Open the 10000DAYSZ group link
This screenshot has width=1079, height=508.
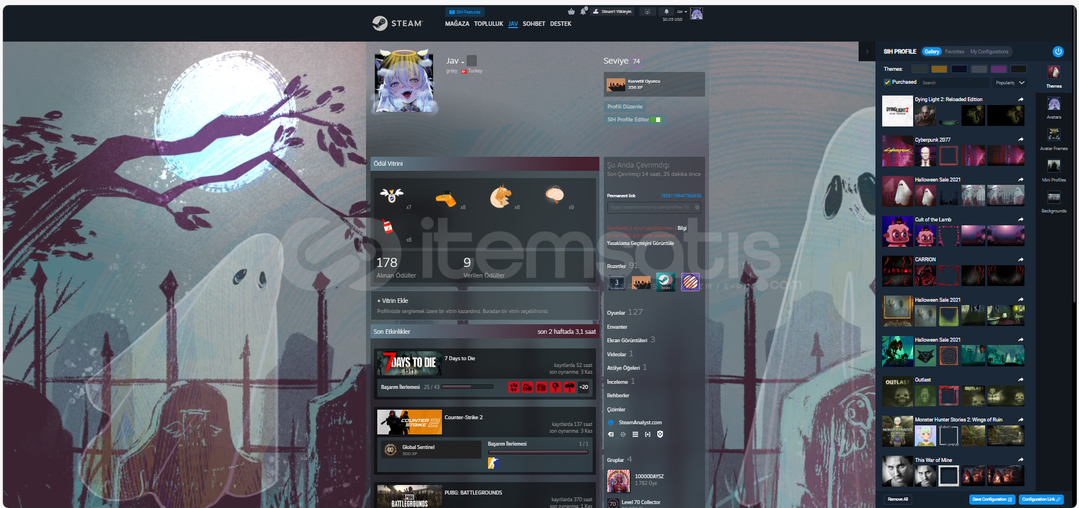pos(649,477)
